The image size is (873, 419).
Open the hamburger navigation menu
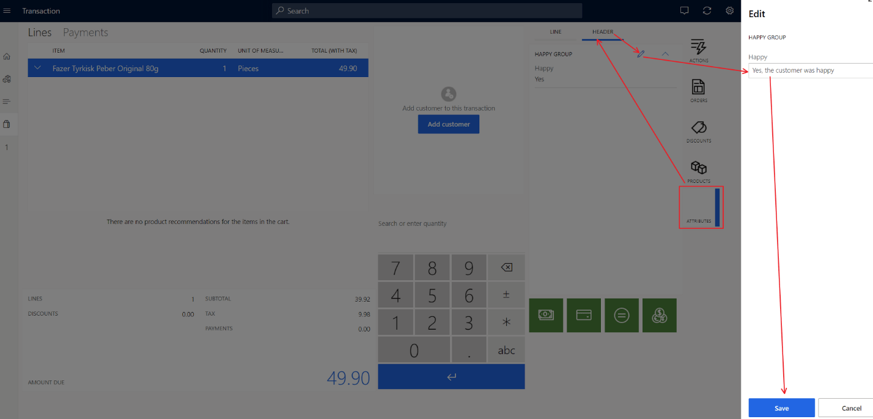click(7, 11)
